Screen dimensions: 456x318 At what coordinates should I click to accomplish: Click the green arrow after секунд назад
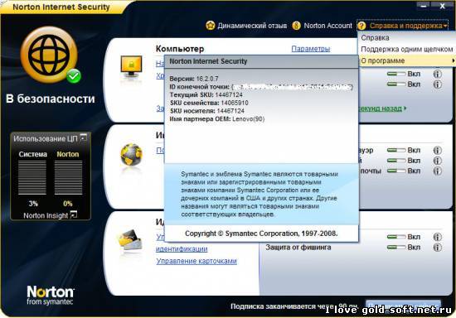pos(405,108)
